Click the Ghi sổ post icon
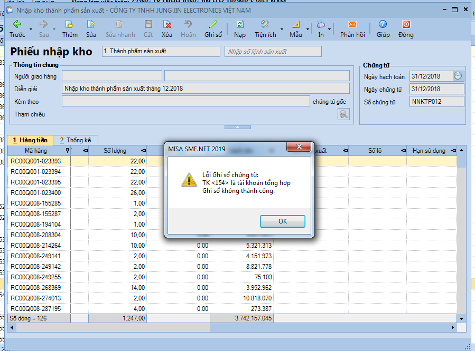 [213, 25]
